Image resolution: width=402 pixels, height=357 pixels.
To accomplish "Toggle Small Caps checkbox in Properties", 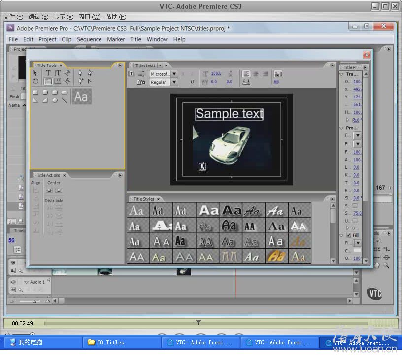I will (x=355, y=205).
